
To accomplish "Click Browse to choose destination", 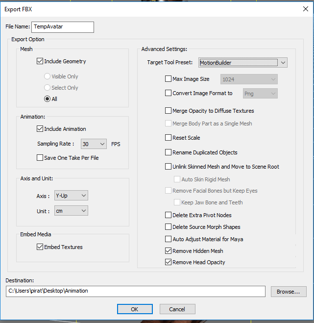I will click(x=289, y=292).
